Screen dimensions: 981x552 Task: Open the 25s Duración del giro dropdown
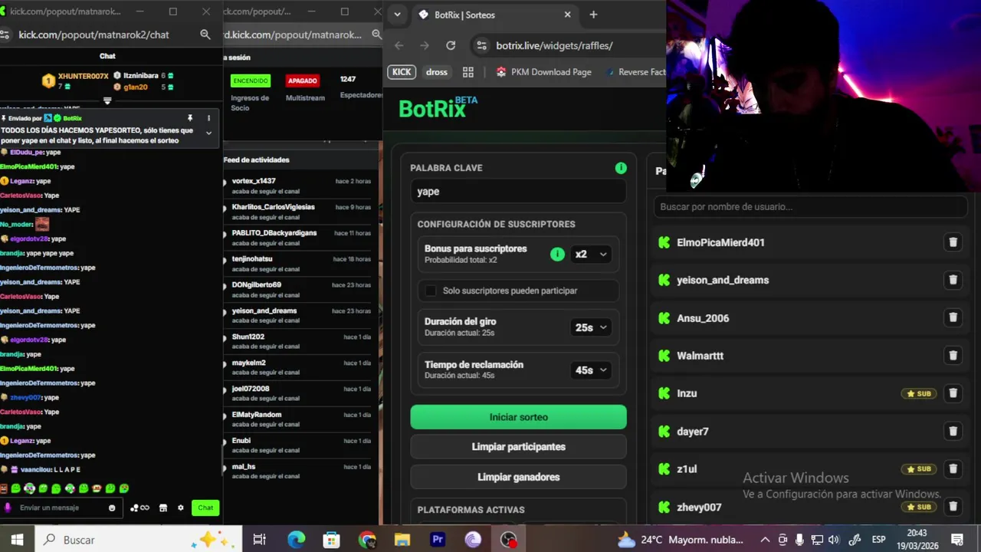591,327
